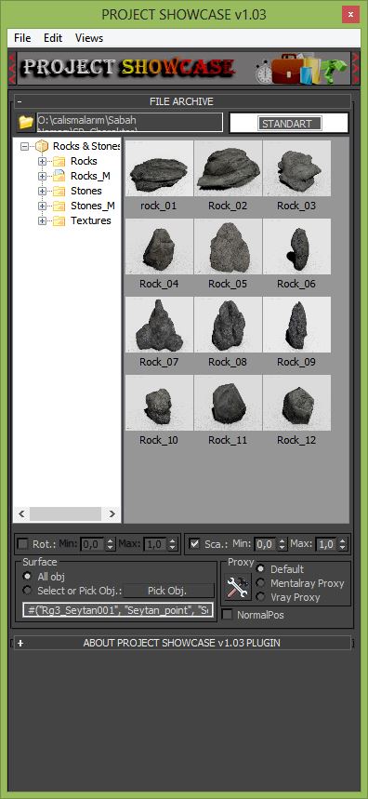Open the File menu
368x799 pixels.
click(x=22, y=38)
